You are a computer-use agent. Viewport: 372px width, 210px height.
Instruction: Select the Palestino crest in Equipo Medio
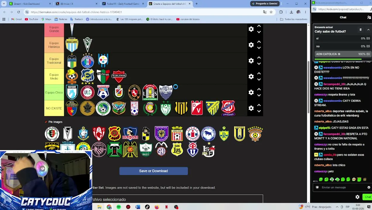pyautogui.click(x=103, y=76)
